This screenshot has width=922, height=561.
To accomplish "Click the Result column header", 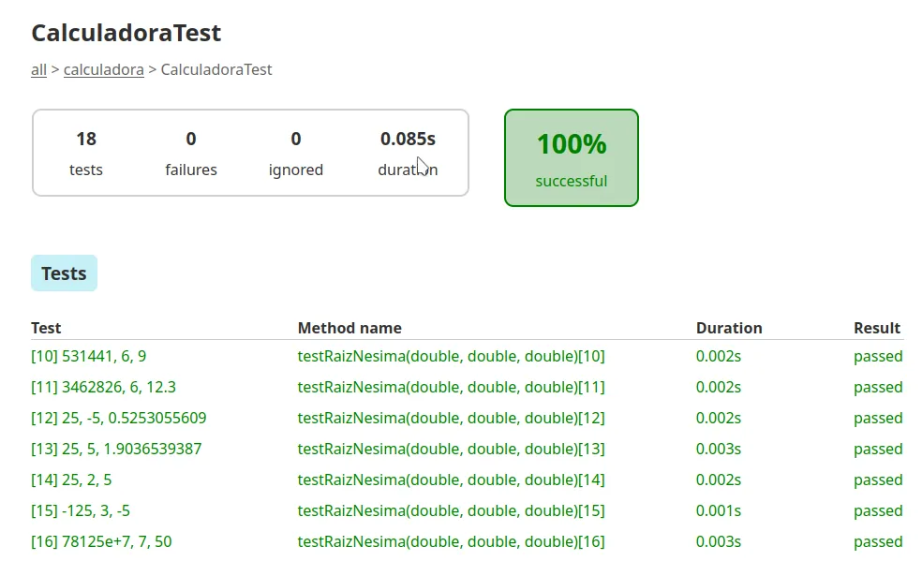I will (x=877, y=328).
